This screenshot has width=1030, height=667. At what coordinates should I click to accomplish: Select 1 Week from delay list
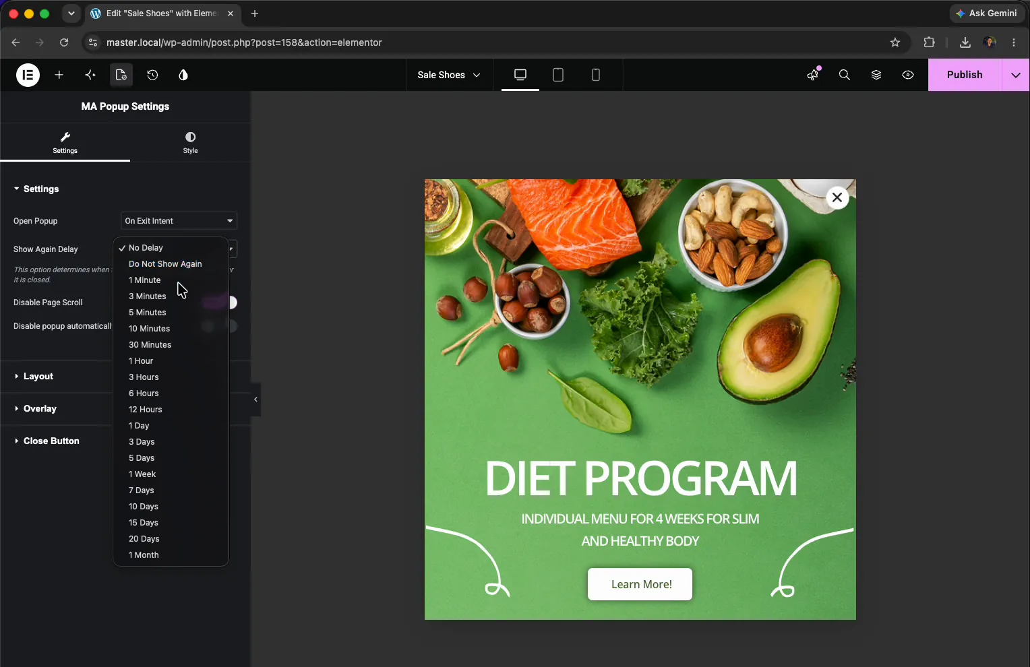(142, 474)
